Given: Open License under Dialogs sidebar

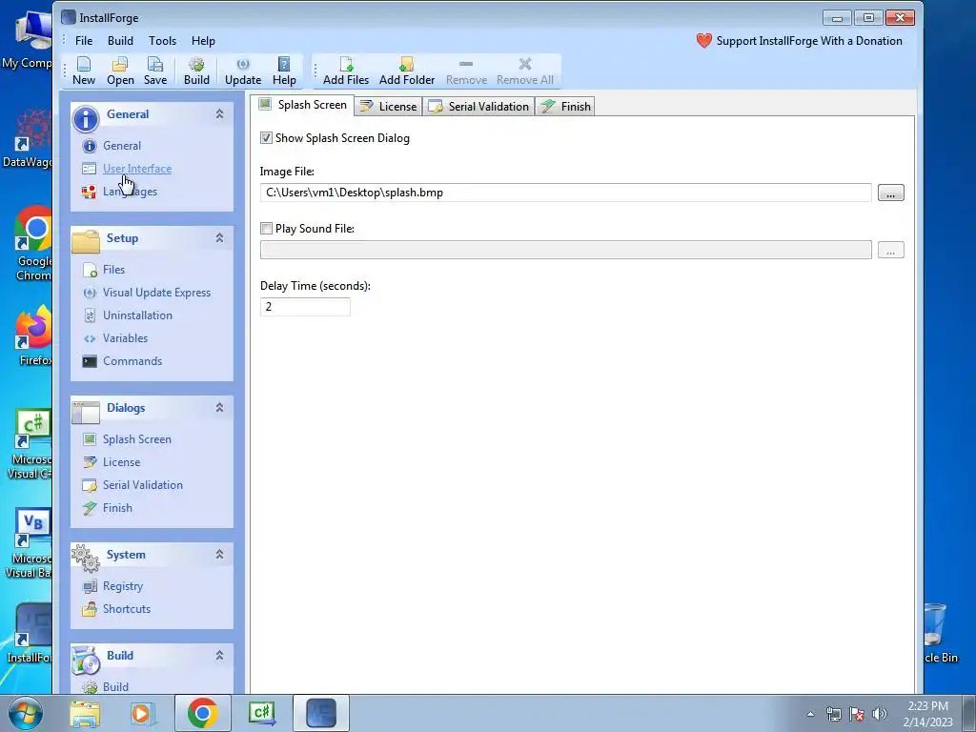Looking at the screenshot, I should click(121, 462).
